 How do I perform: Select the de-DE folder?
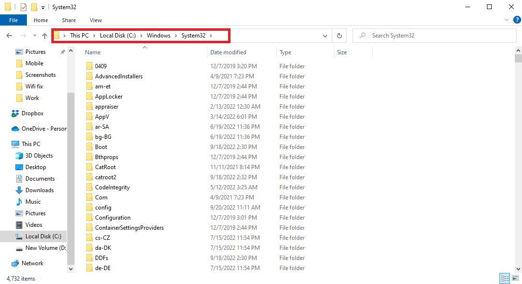103,268
